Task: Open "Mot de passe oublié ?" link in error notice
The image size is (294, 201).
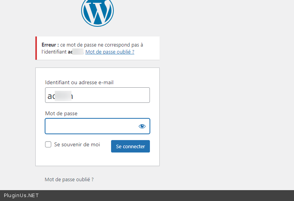Action: 110,52
